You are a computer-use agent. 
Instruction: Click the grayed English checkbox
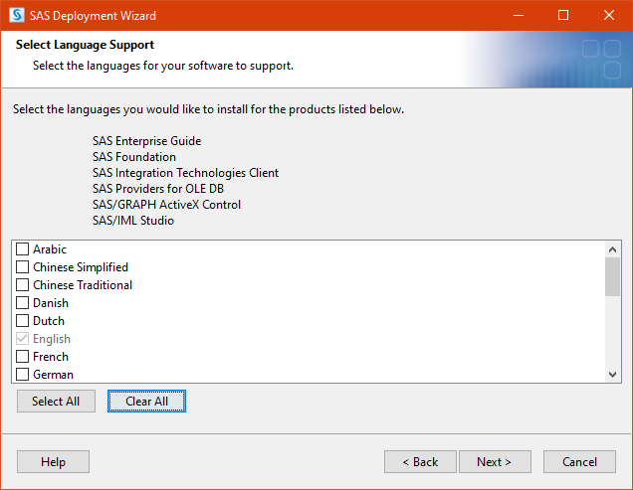click(23, 339)
